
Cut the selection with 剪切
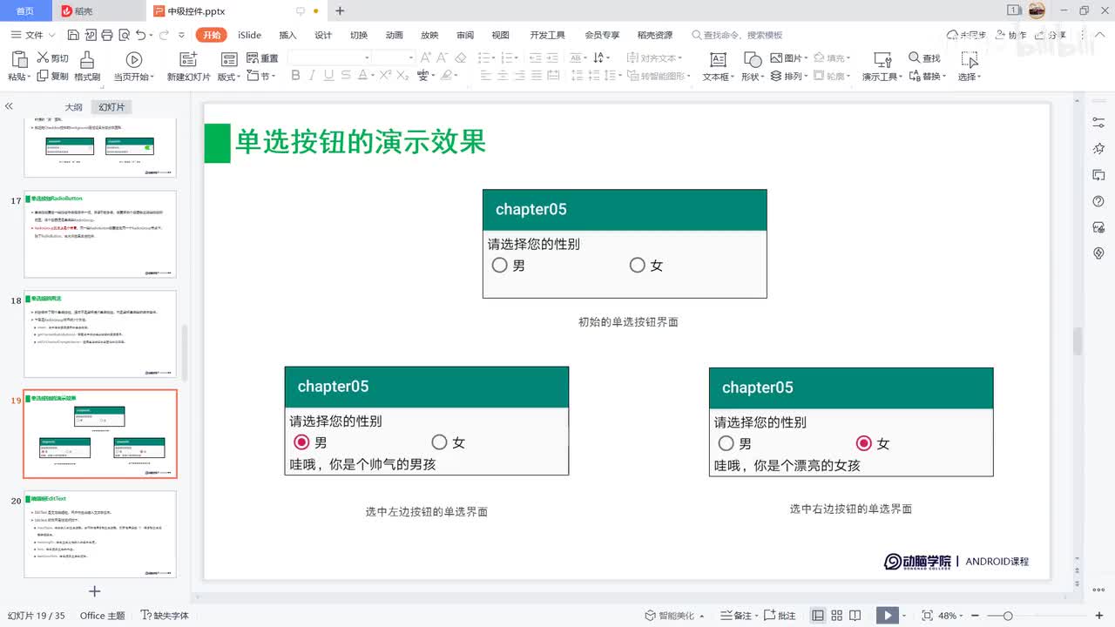52,58
